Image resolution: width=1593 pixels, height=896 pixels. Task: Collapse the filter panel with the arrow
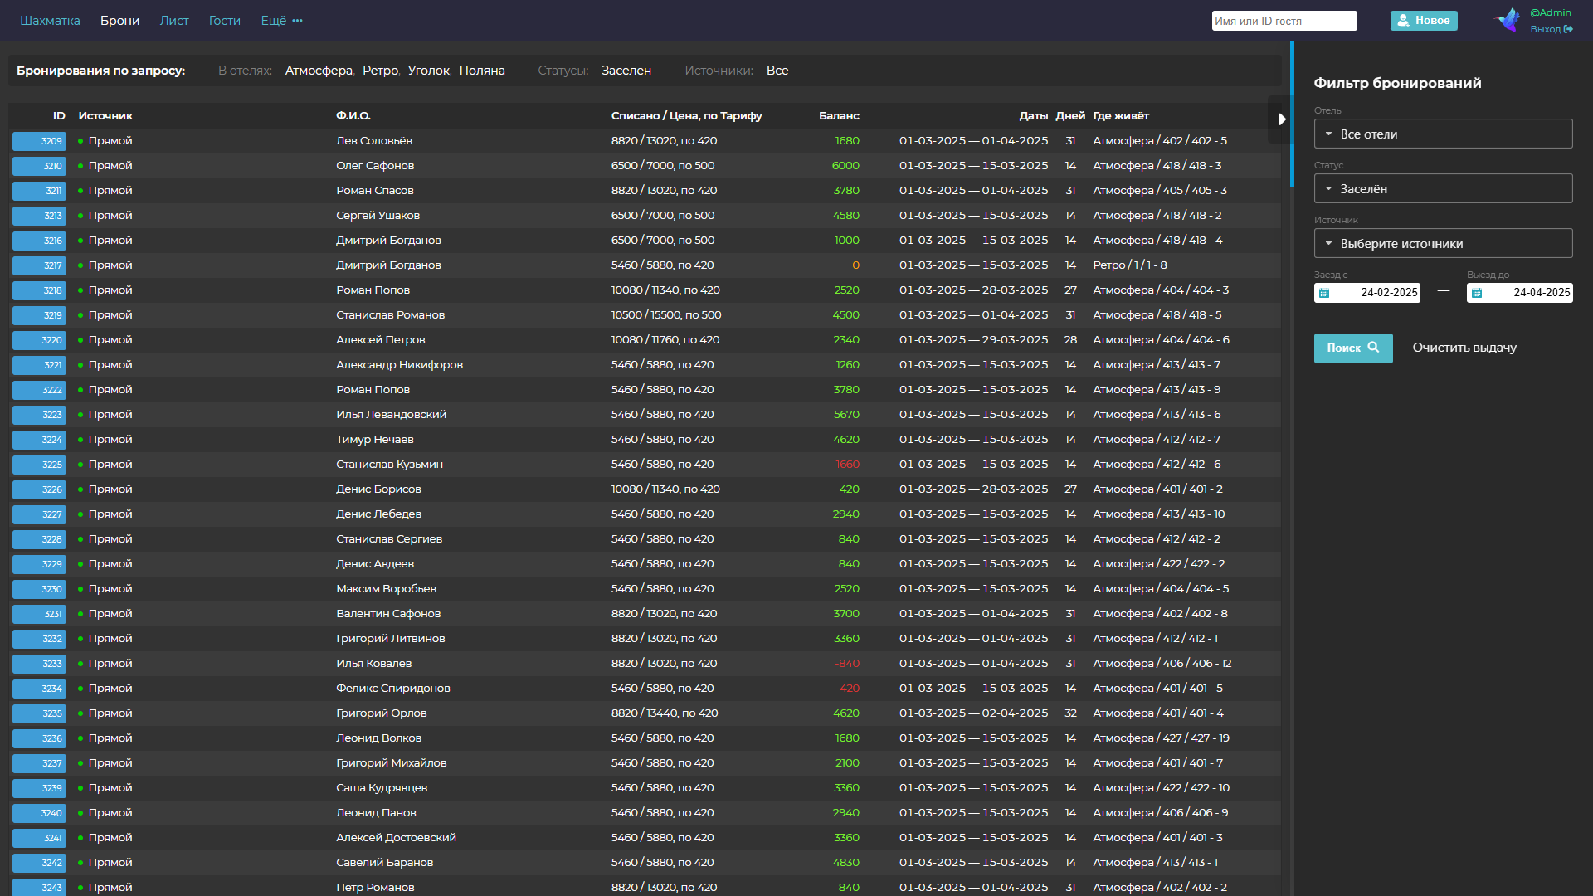1281,119
